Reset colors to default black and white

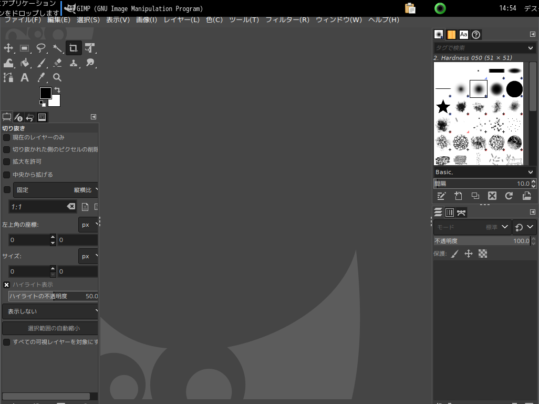(42, 103)
